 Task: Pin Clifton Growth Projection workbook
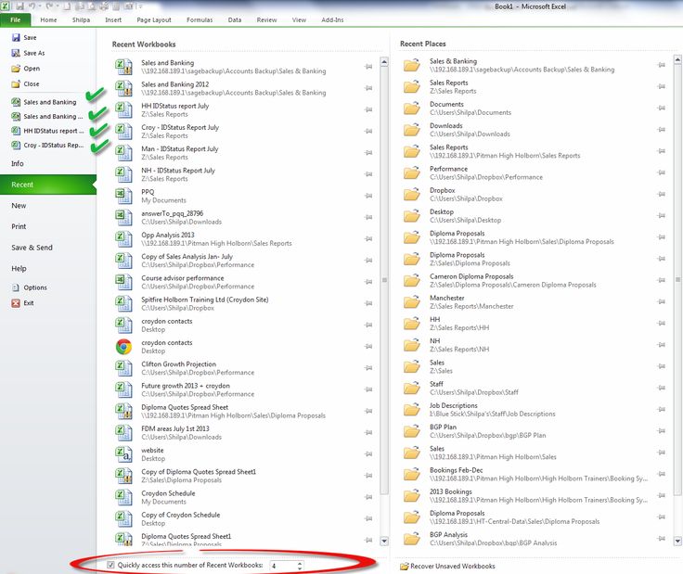368,368
